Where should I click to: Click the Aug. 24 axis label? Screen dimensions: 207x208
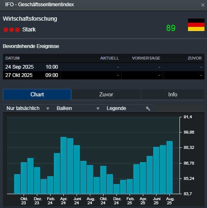[x=90, y=201]
